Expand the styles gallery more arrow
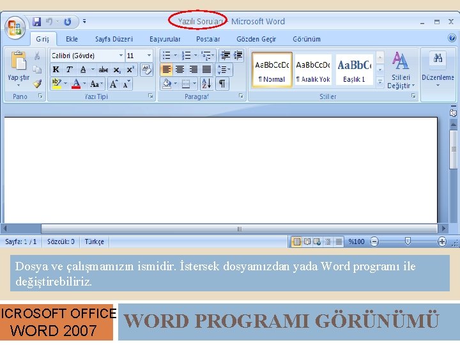 (x=380, y=82)
